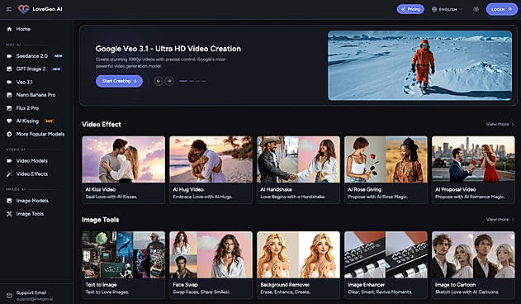Open the Background Remover tool thumbnail
The height and width of the screenshot is (304, 521).
[298, 254]
